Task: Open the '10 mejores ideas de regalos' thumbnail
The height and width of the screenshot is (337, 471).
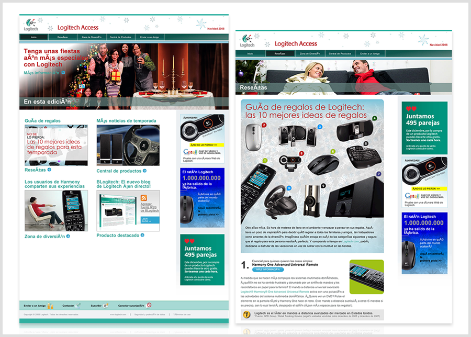Action: click(56, 145)
